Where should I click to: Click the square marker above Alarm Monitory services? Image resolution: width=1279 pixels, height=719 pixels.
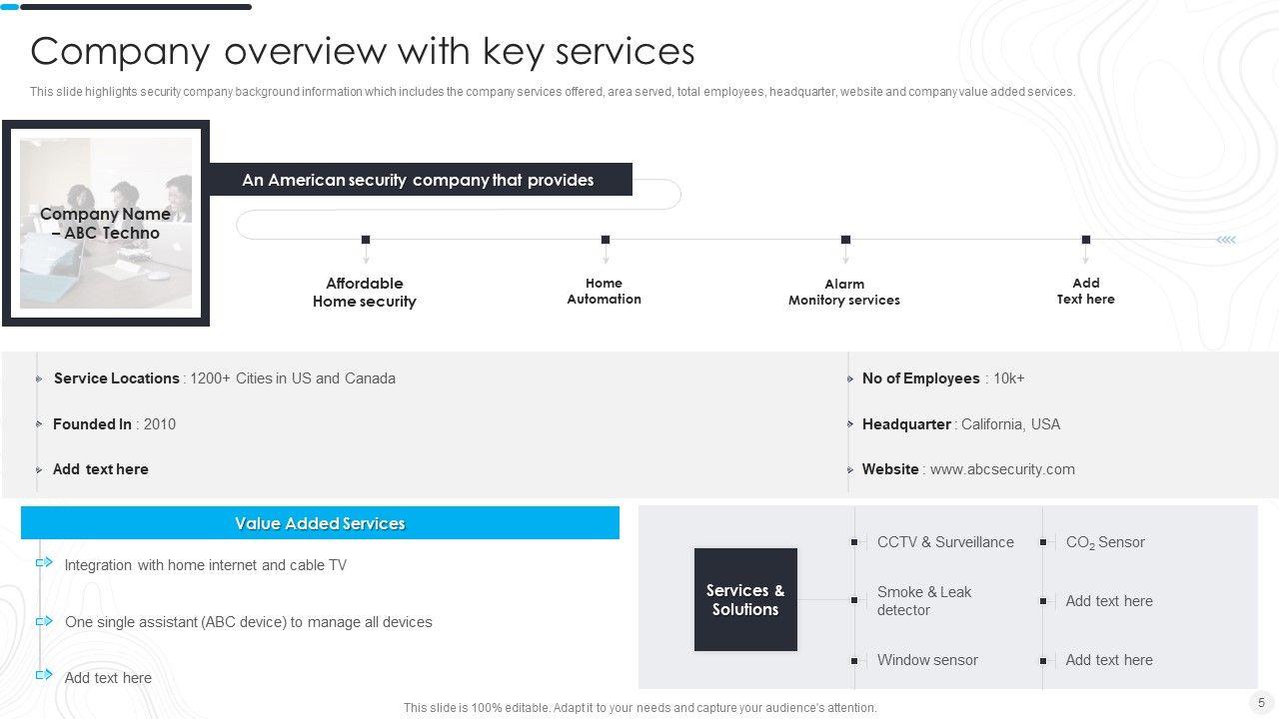845,240
